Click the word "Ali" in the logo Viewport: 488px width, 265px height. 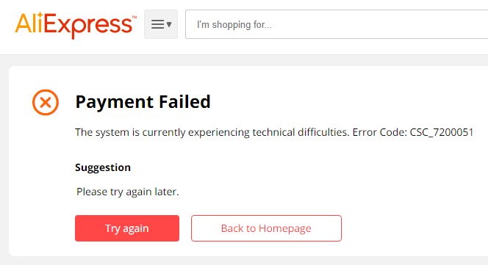tap(29, 23)
